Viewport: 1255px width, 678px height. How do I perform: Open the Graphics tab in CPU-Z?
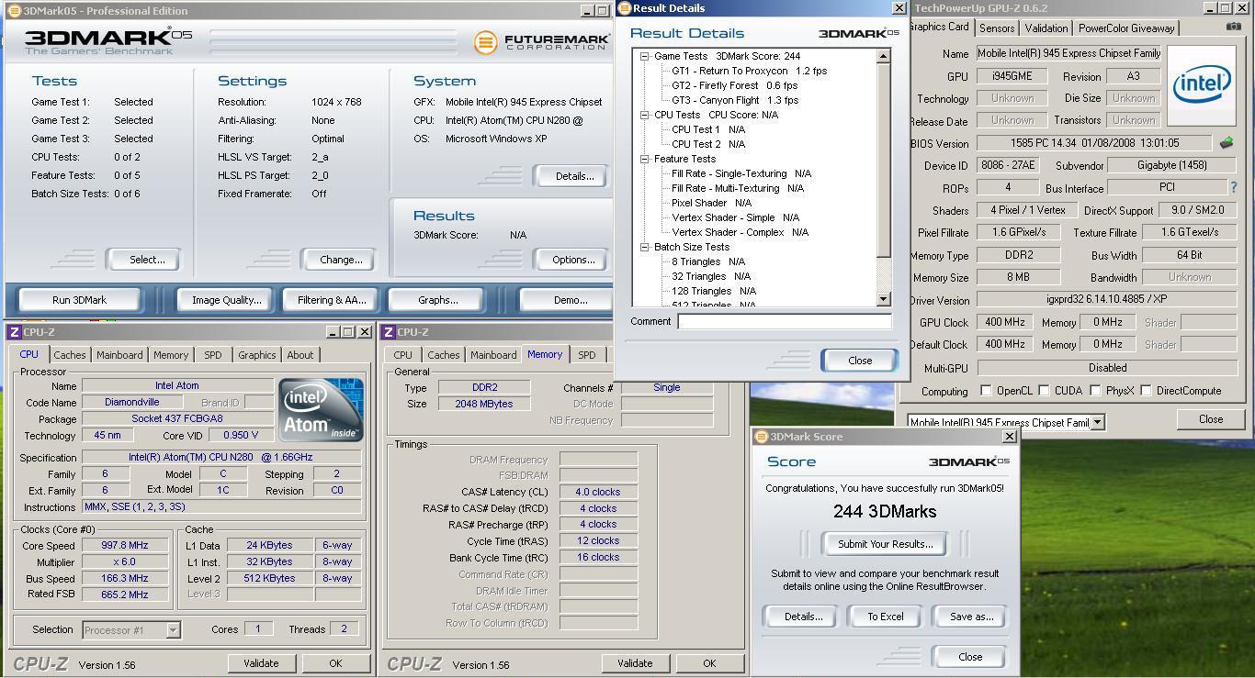pos(256,355)
